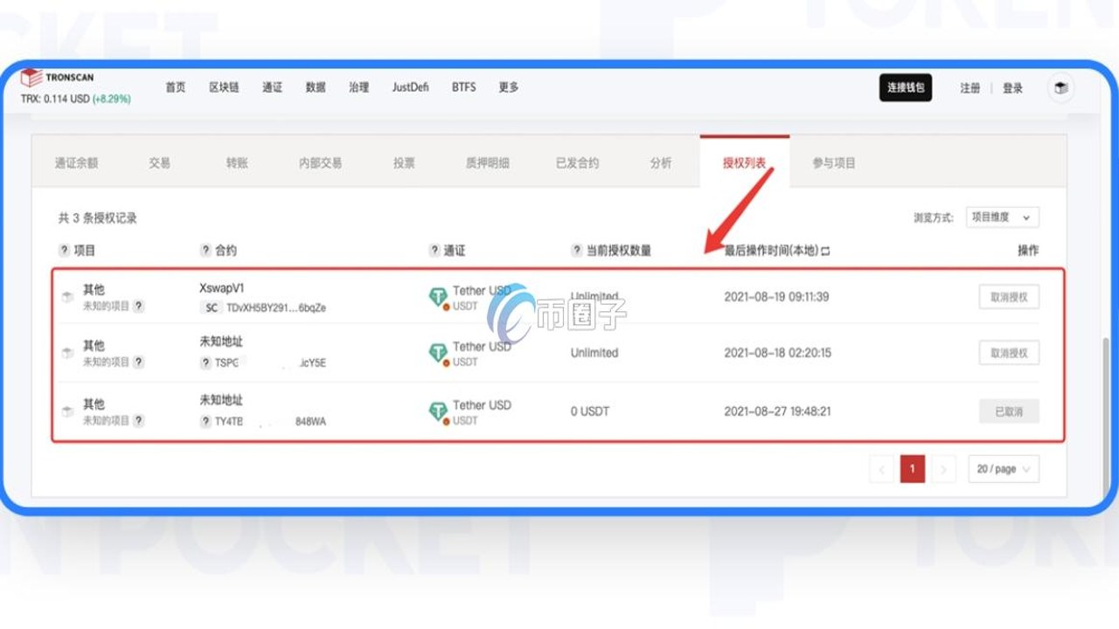
Task: Click SC contract badge beside TDvXH5BY291 address
Action: (x=211, y=308)
